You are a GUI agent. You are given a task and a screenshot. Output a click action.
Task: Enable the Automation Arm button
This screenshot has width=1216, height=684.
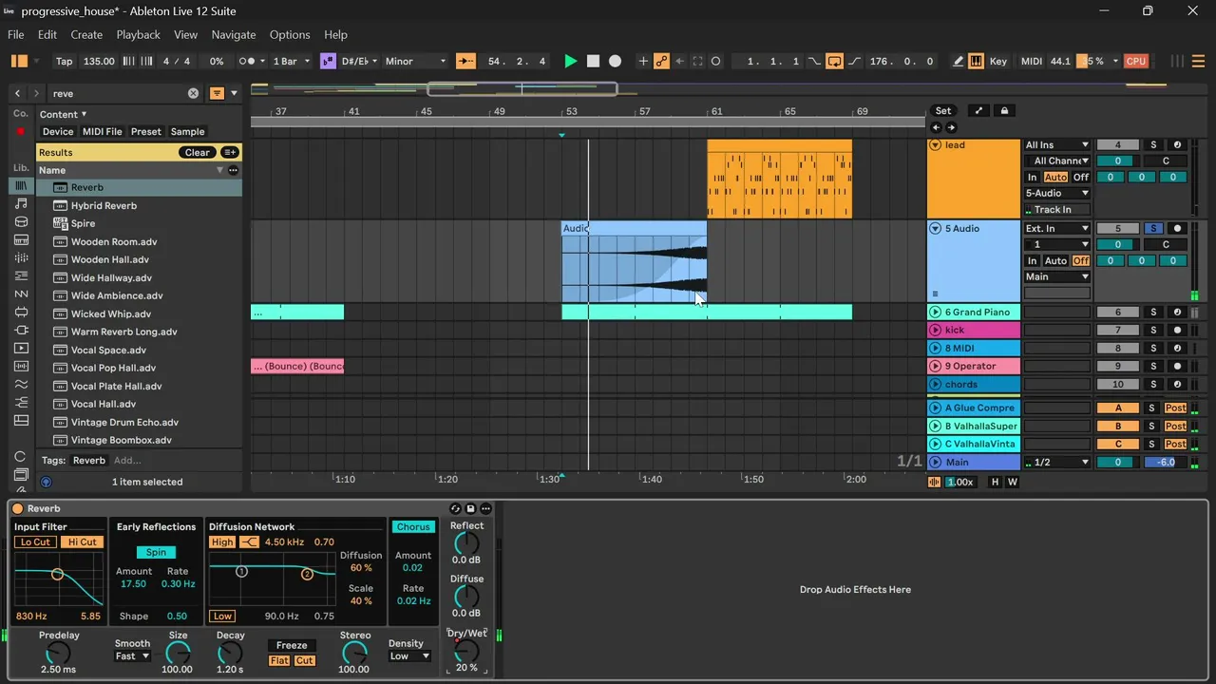pyautogui.click(x=662, y=61)
